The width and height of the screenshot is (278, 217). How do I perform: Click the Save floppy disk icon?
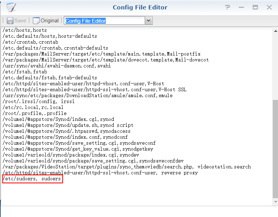point(10,21)
